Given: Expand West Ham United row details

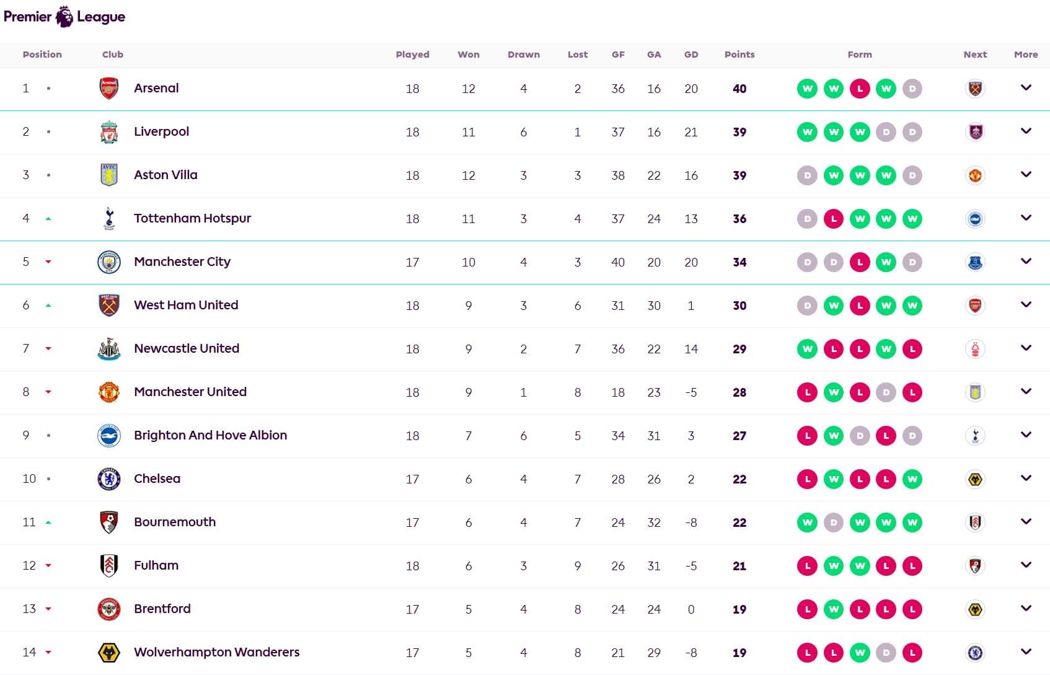Looking at the screenshot, I should 1026,305.
